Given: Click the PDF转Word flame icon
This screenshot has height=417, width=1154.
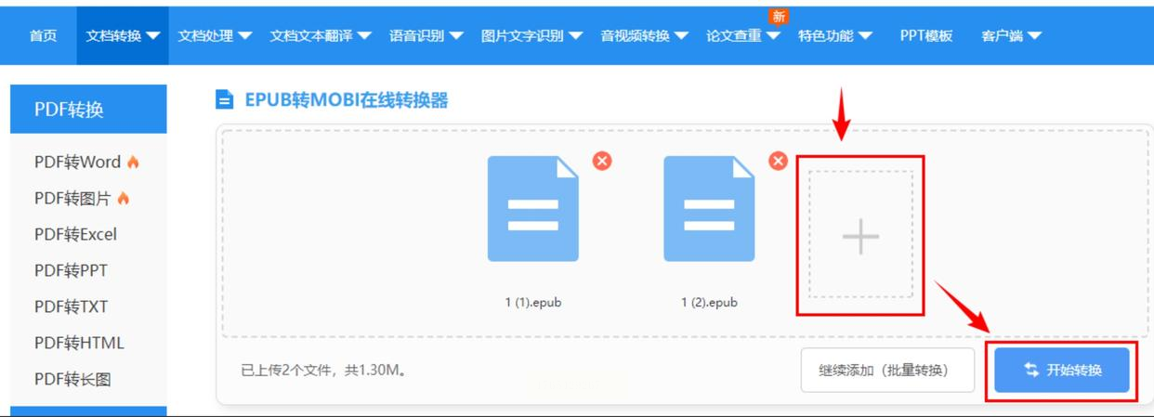Looking at the screenshot, I should click(x=133, y=162).
